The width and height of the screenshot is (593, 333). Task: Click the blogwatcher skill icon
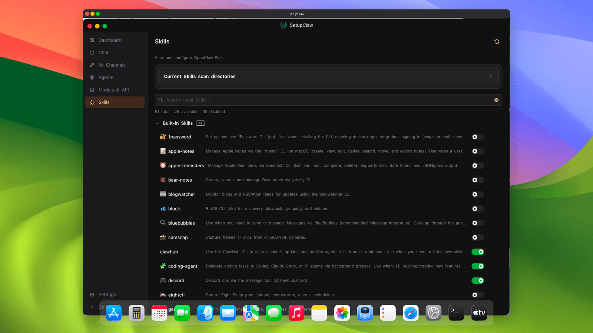click(163, 194)
